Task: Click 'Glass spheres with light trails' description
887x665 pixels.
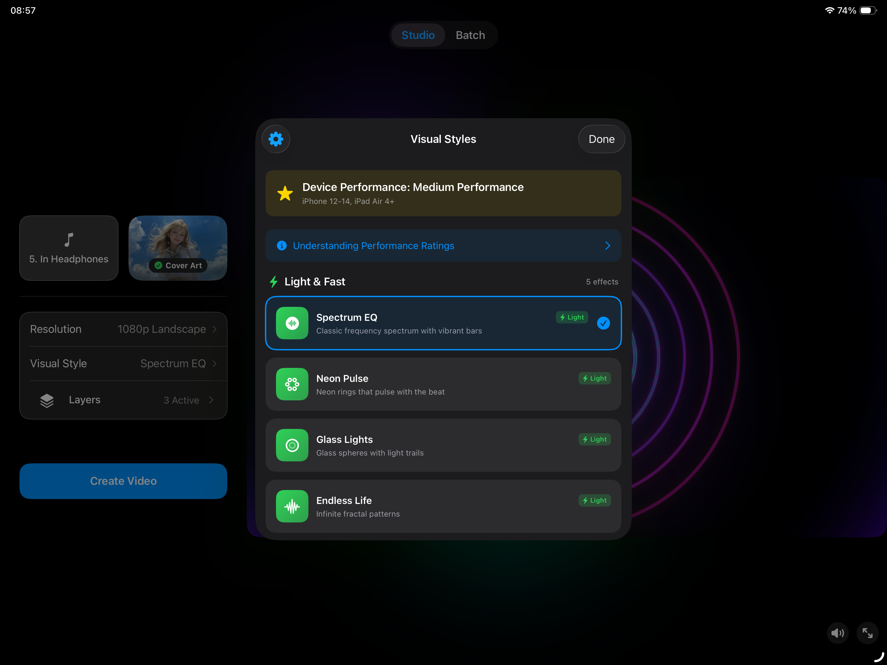Action: (370, 453)
